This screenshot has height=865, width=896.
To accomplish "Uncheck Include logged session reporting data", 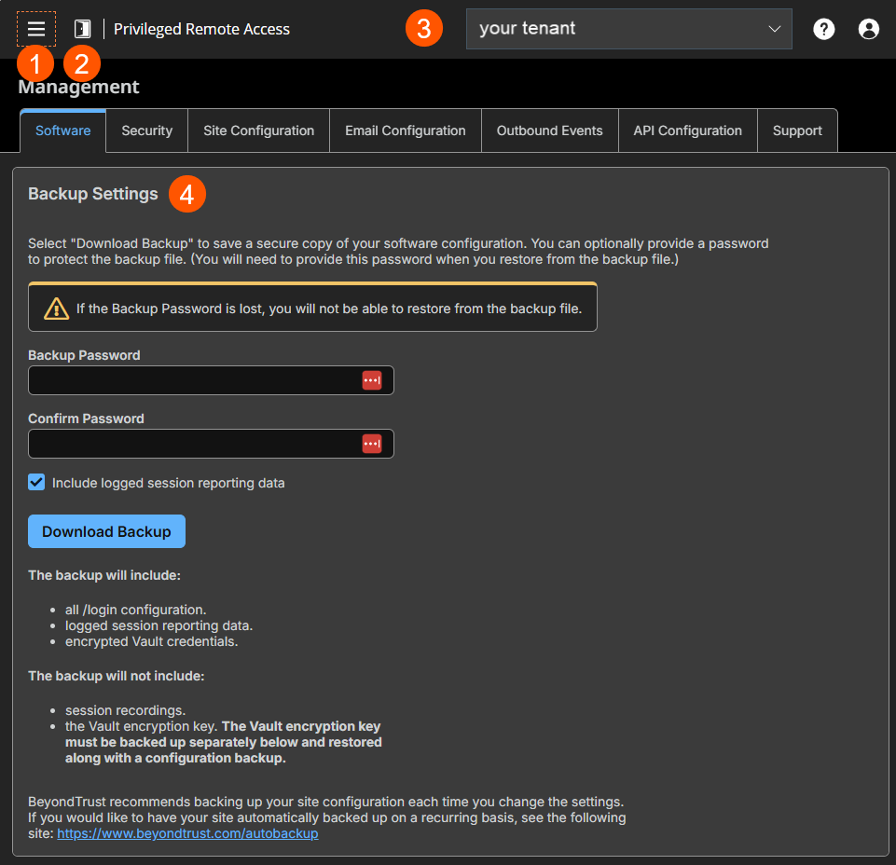I will coord(35,482).
